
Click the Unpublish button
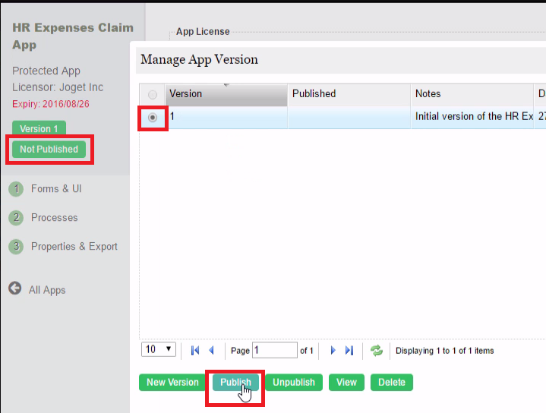pyautogui.click(x=294, y=383)
